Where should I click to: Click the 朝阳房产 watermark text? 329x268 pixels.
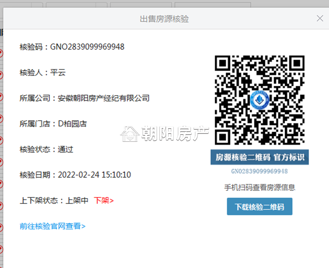click(x=175, y=133)
